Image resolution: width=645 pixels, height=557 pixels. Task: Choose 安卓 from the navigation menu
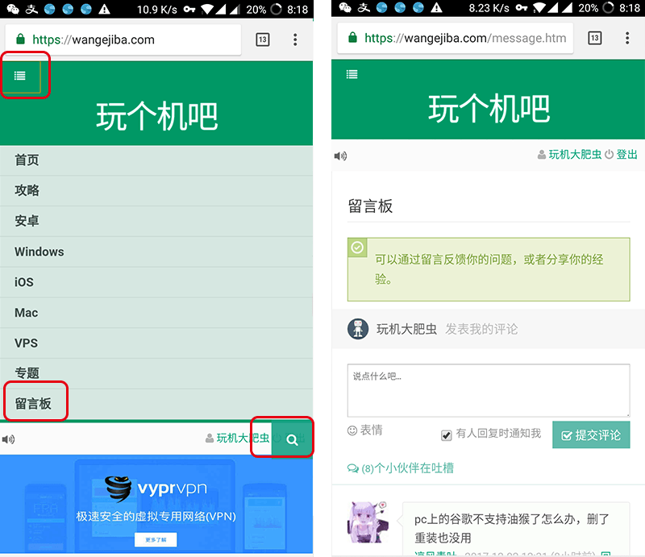click(x=27, y=221)
